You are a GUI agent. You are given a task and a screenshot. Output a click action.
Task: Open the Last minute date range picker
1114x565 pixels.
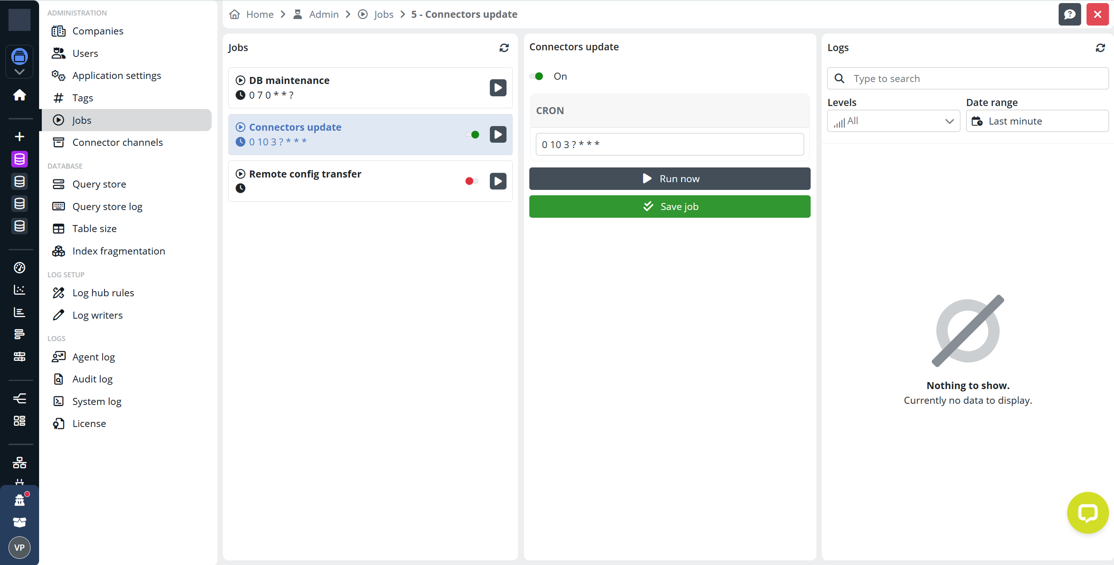coord(1037,121)
